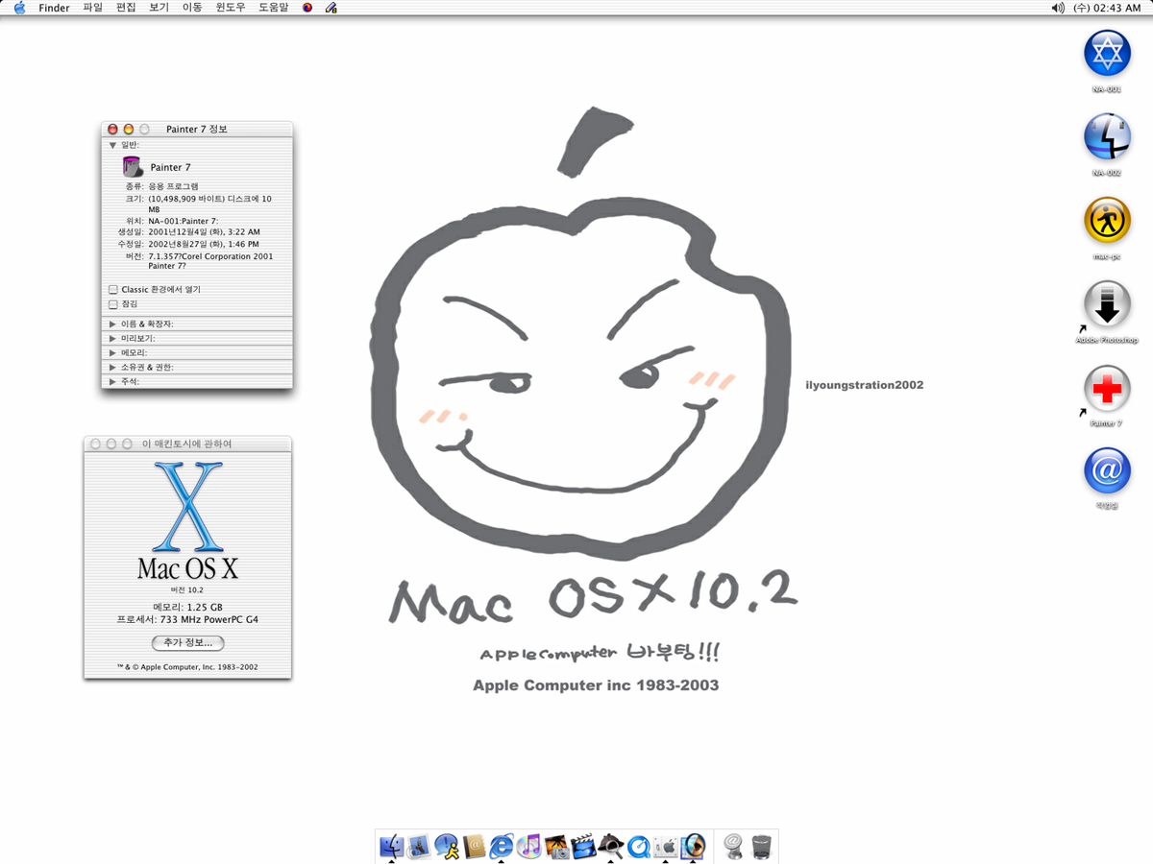
Task: Collapse the '일반' section triangle
Action: click(112, 145)
